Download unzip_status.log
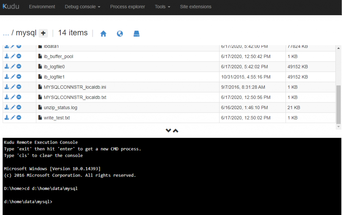This screenshot has height=215, width=342. [7, 107]
